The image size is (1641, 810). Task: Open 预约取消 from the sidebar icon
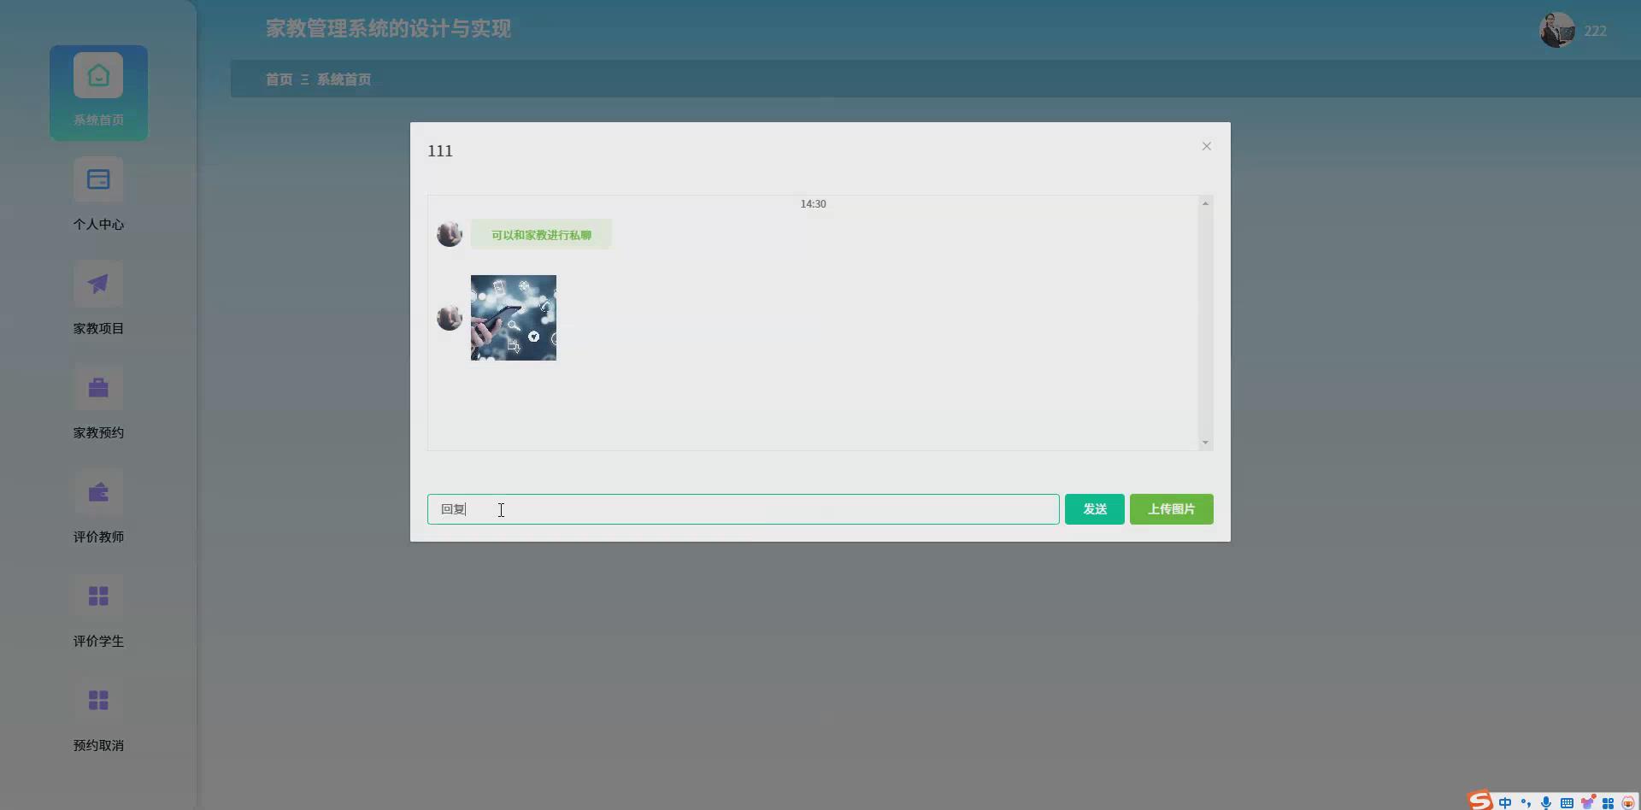coord(97,700)
